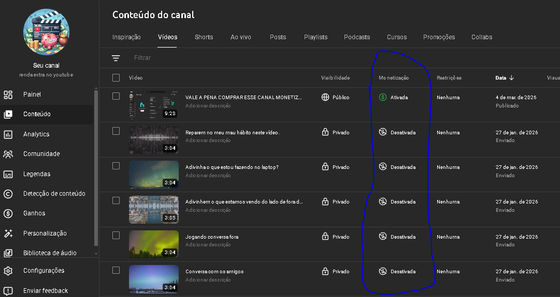
Task: Click the Legendas subtitles icon
Action: [8, 174]
